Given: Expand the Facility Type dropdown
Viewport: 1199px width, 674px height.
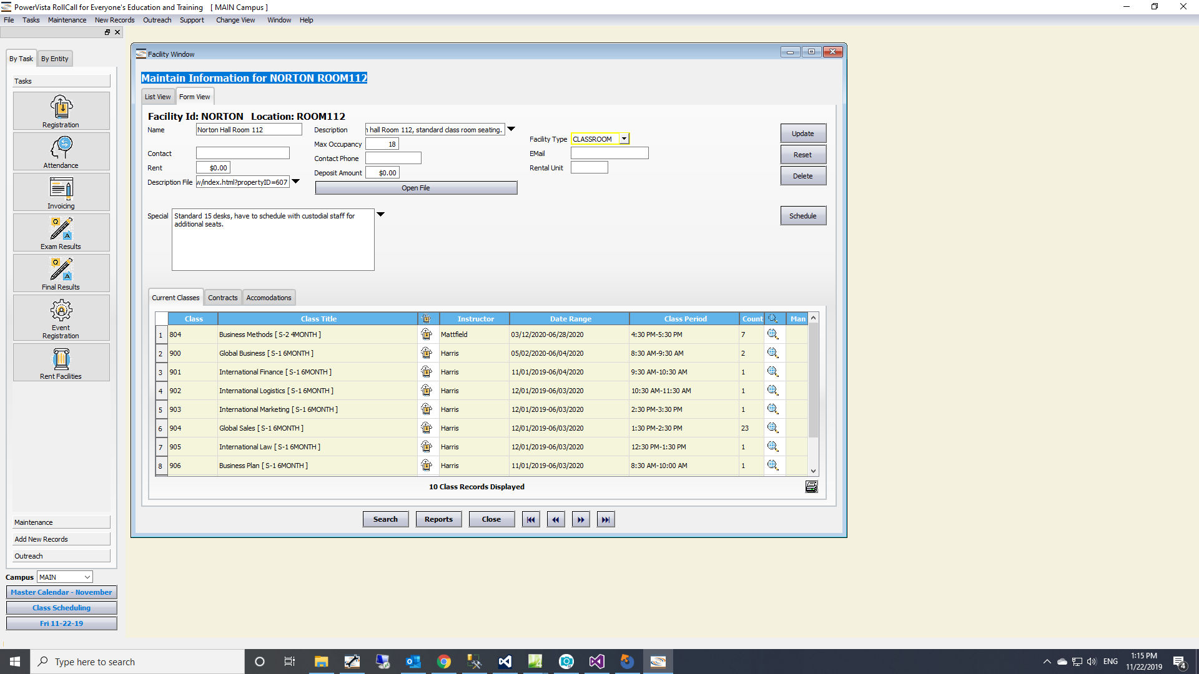Looking at the screenshot, I should point(624,139).
